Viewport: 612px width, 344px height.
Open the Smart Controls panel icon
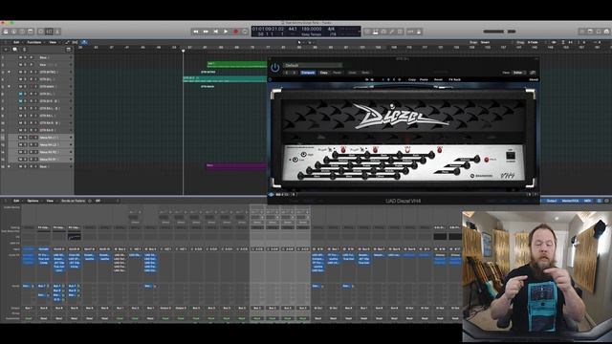click(41, 32)
